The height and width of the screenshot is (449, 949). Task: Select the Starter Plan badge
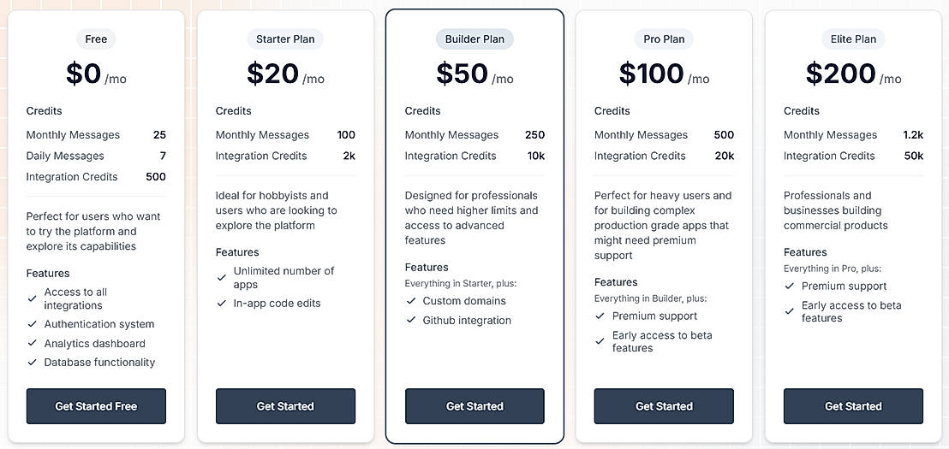click(285, 39)
